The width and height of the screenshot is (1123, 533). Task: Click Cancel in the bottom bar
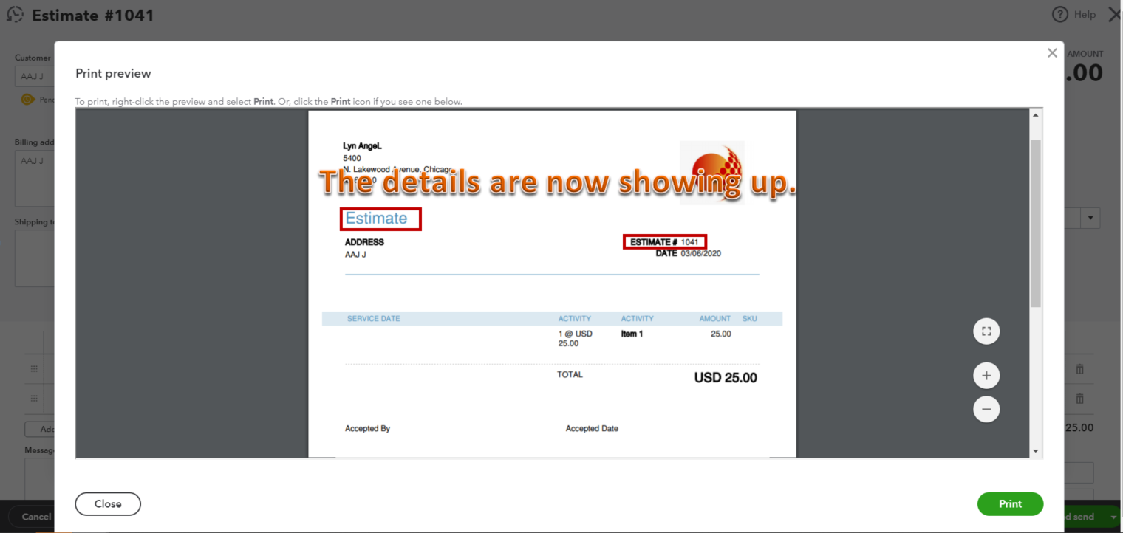(x=36, y=517)
